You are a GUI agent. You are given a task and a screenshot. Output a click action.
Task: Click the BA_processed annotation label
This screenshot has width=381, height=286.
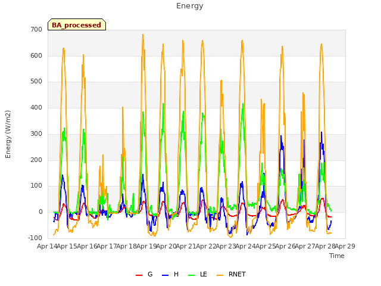pos(77,24)
